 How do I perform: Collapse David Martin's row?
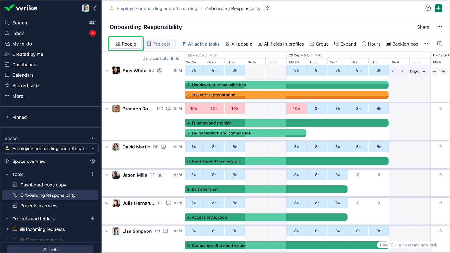107,147
